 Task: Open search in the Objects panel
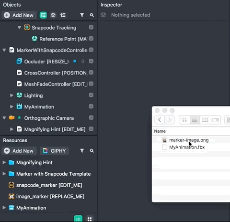click(x=92, y=15)
